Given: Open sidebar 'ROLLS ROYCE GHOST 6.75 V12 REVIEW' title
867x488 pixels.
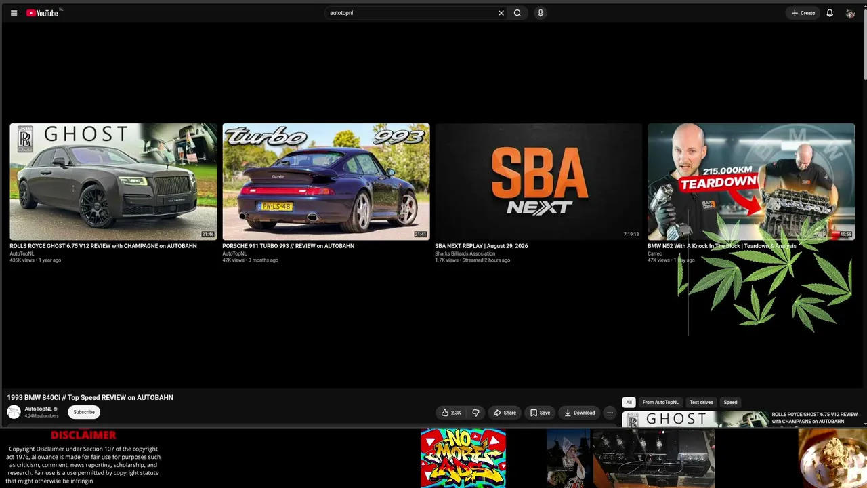Looking at the screenshot, I should 814,418.
